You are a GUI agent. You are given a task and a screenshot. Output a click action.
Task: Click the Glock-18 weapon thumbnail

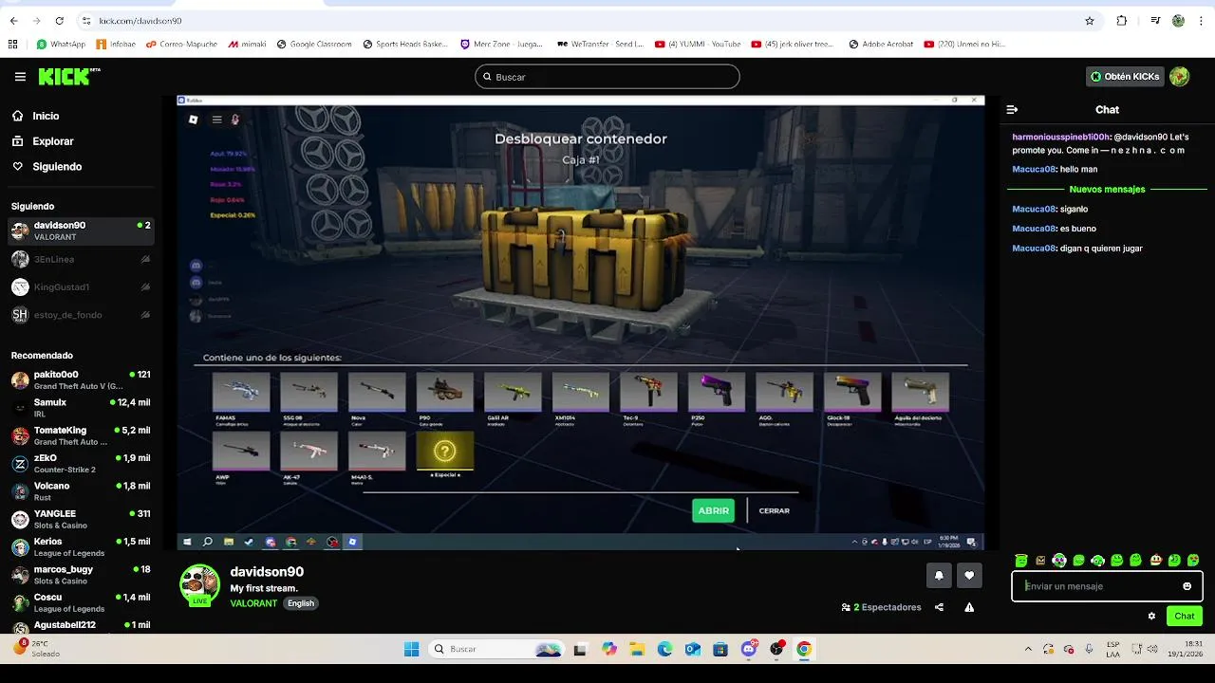coord(852,393)
